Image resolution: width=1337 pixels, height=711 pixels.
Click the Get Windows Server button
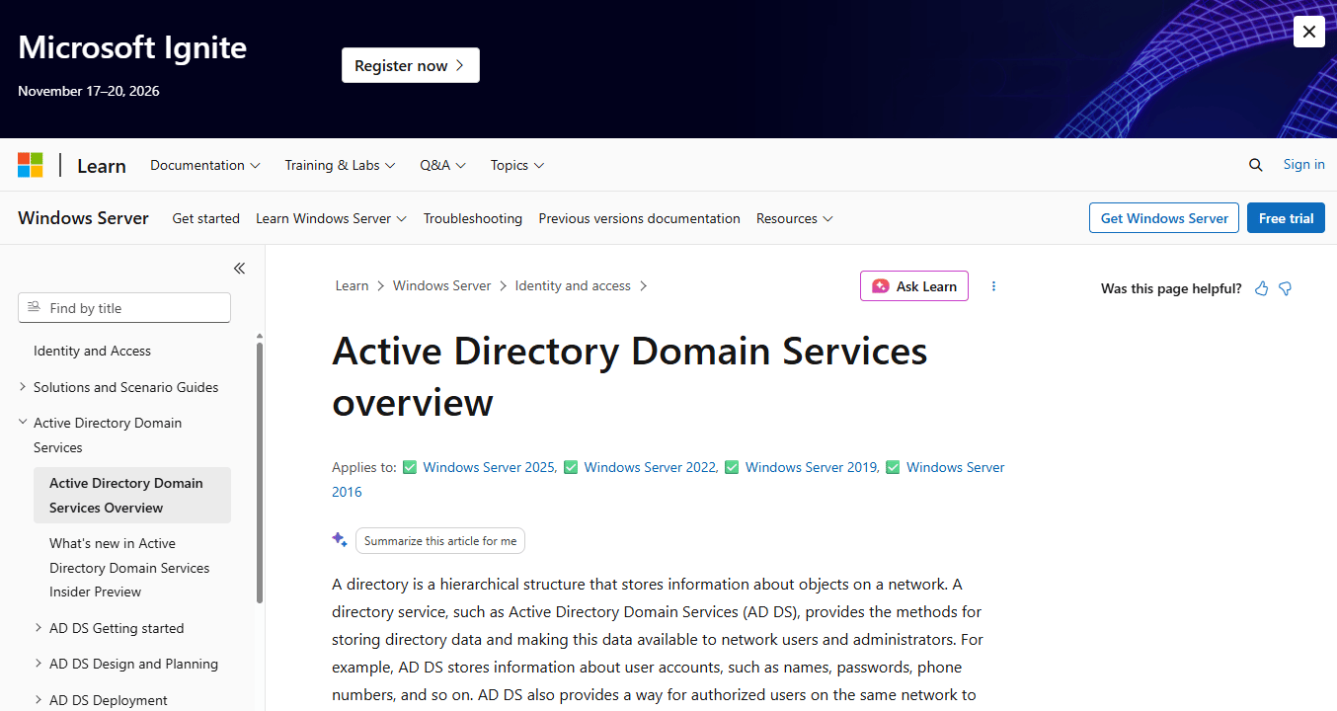[1164, 218]
